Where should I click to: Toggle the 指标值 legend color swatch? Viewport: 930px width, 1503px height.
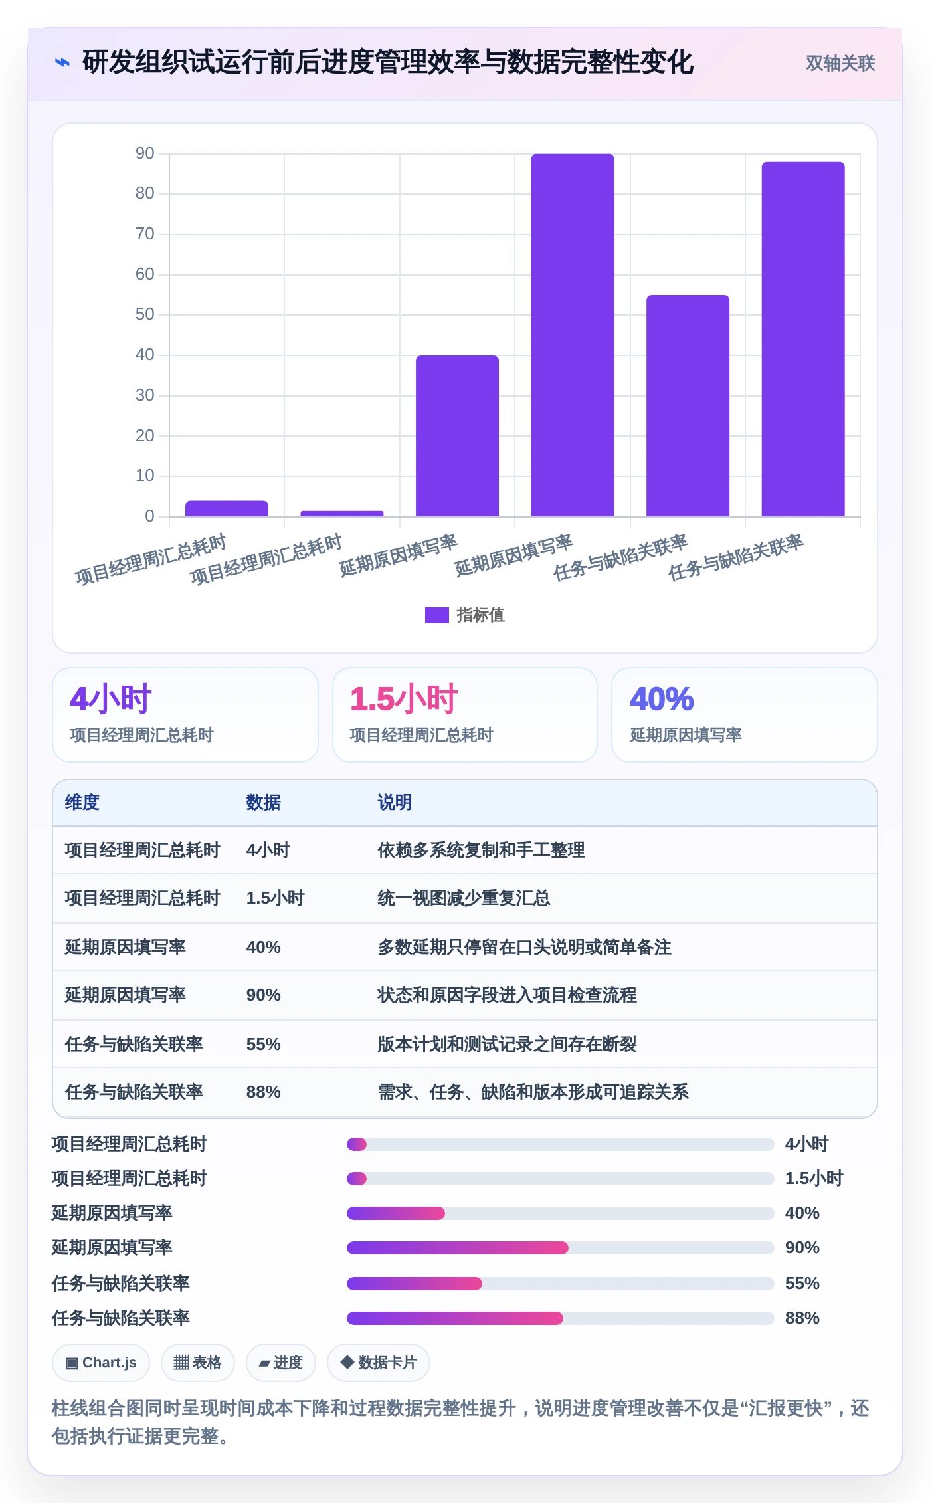pyautogui.click(x=437, y=615)
